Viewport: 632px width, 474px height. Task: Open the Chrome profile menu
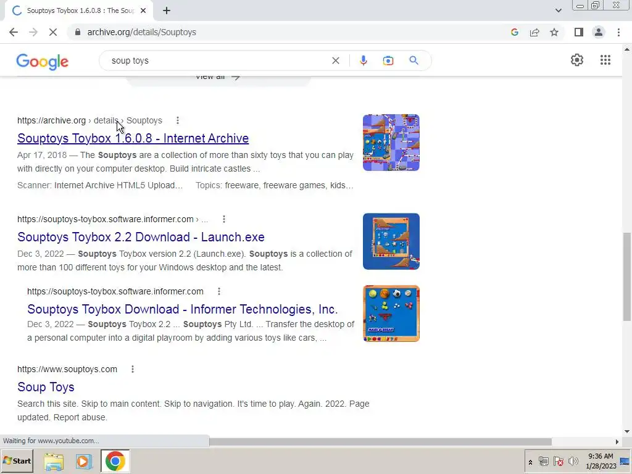tap(599, 32)
